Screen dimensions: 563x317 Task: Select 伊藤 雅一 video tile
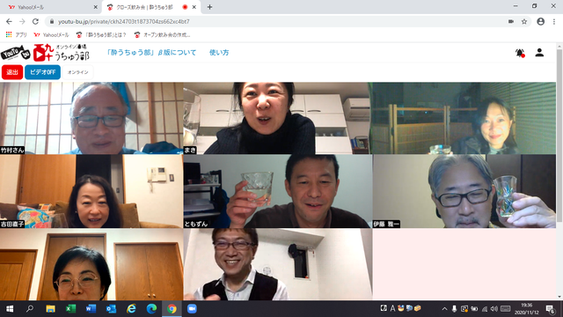pos(464,191)
